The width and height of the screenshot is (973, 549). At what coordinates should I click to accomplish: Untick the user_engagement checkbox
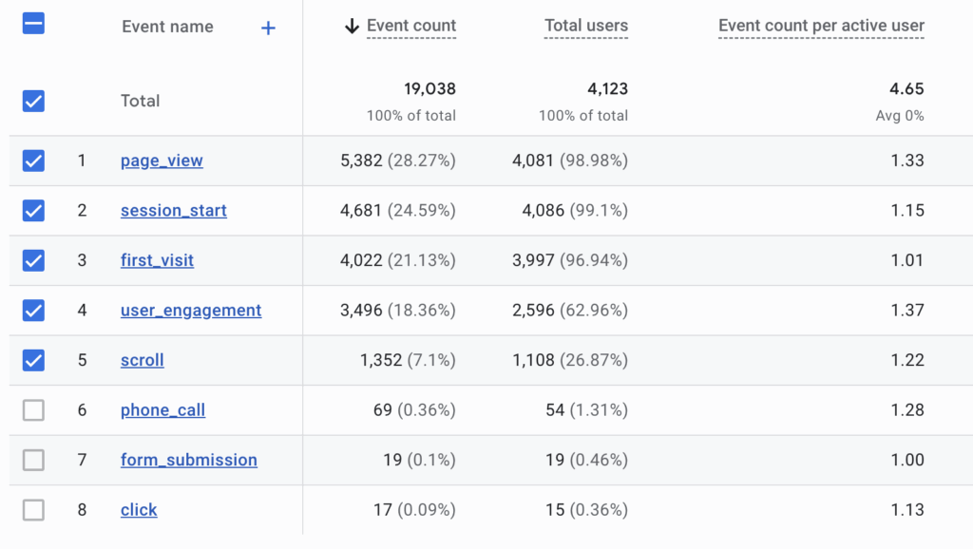[33, 310]
